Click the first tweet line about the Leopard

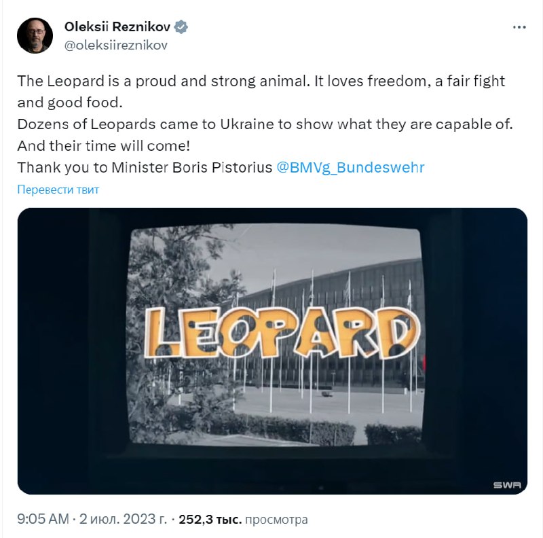(261, 81)
